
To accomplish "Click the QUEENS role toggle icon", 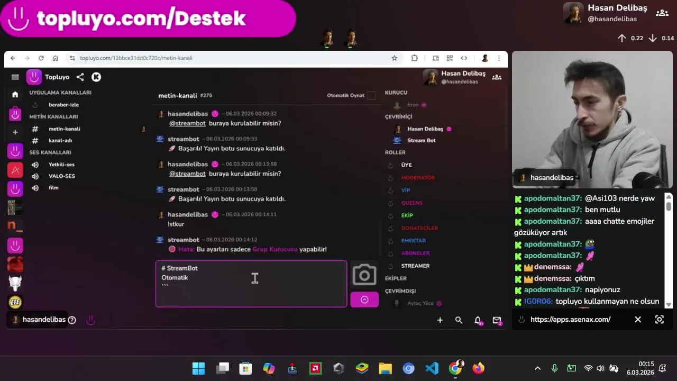I will [x=391, y=203].
